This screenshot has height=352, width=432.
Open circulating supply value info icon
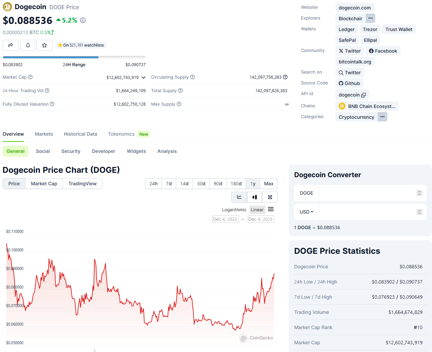click(285, 77)
